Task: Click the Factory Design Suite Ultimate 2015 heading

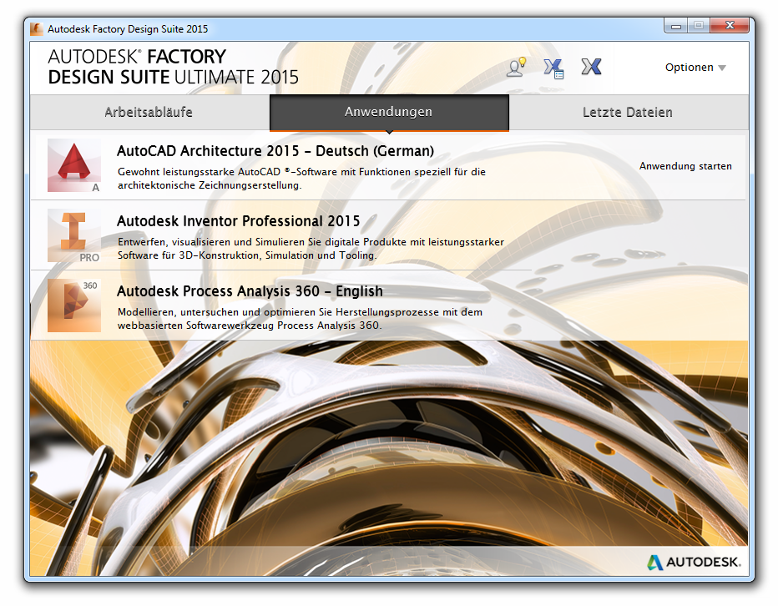Action: (173, 67)
